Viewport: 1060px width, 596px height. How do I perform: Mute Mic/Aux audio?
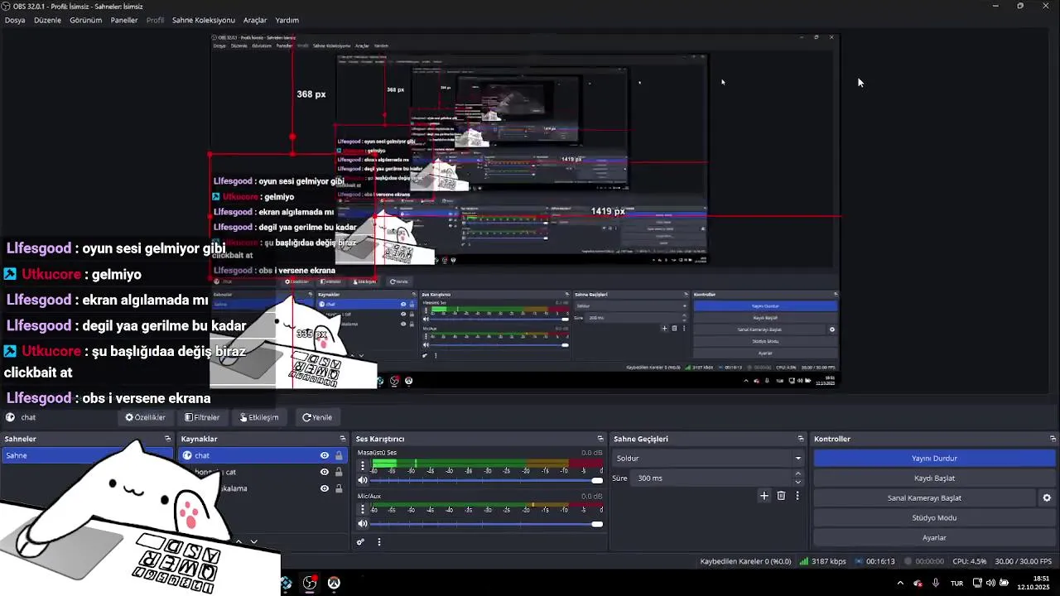pyautogui.click(x=362, y=523)
